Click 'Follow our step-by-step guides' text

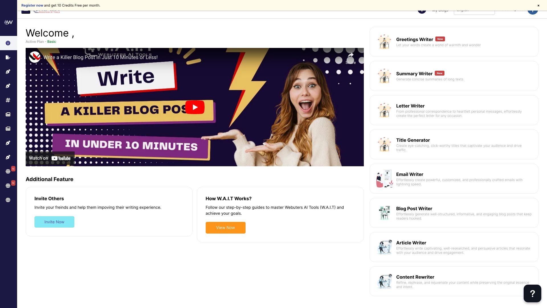pos(275,210)
